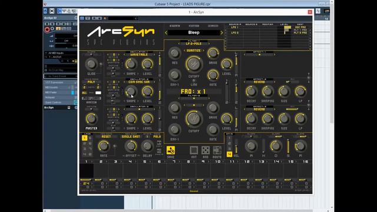Click LFO 2 source in modulation matrix
Viewport: 377px width, 212px height.
234,33
